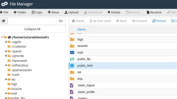
Task: Select the public_ftp row name text
Action: [x=84, y=59]
